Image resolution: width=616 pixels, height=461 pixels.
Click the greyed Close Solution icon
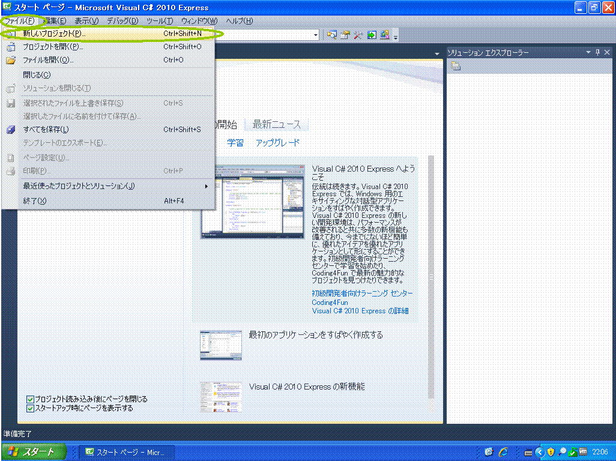tap(11, 88)
